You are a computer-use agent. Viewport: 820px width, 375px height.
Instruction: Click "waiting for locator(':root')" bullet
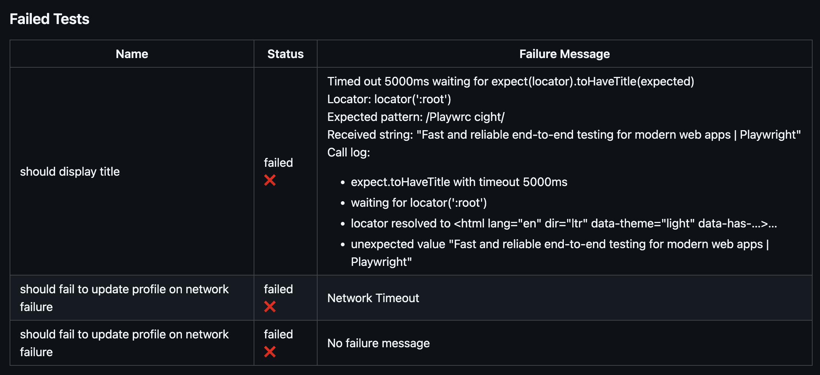tap(419, 203)
